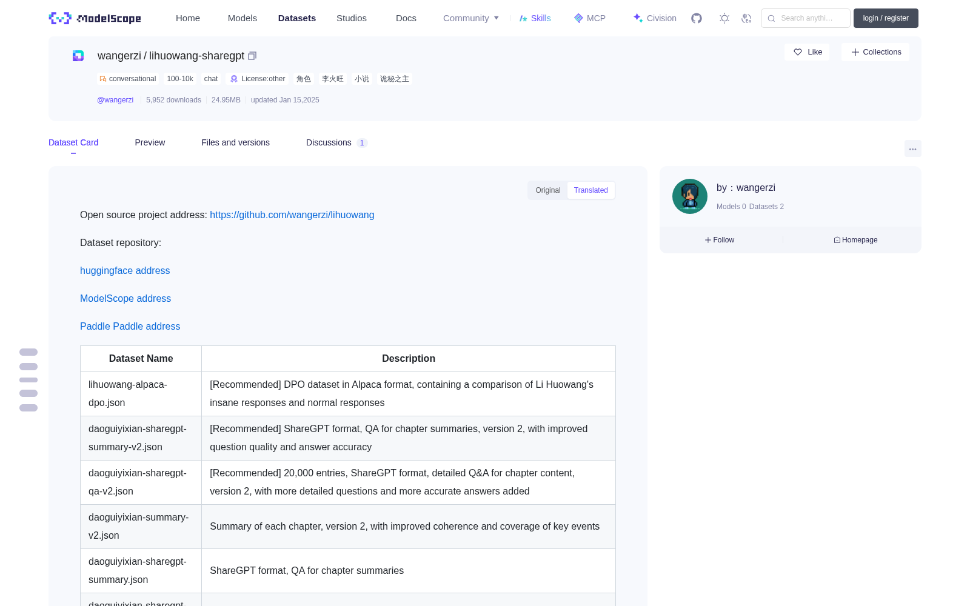Follow the author wangerzi
970x606 pixels.
720,240
